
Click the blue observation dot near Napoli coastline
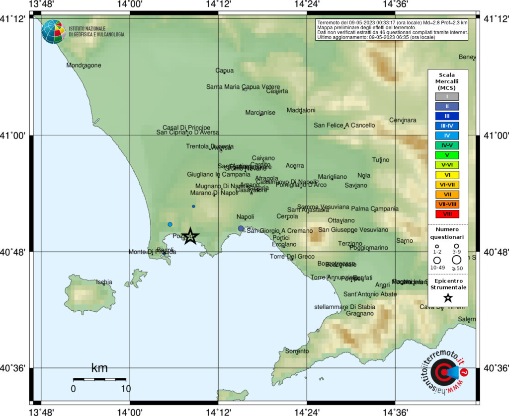[241, 228]
